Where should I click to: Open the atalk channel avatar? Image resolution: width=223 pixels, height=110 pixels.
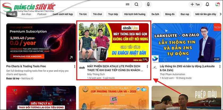point(82,68)
